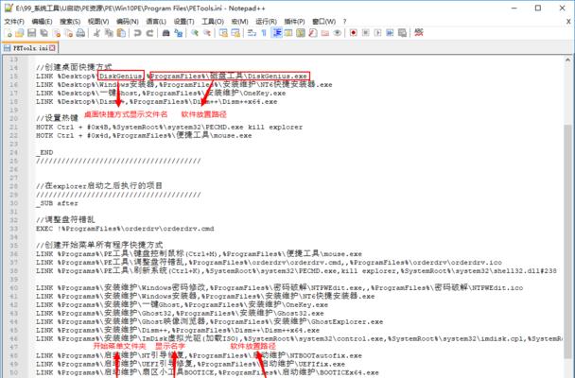Click the Save Recorded Macro icon
Image resolution: width=575 pixels, height=378 pixels.
coord(402,33)
